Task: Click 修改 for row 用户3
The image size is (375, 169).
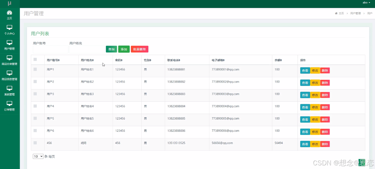Action: (x=315, y=95)
